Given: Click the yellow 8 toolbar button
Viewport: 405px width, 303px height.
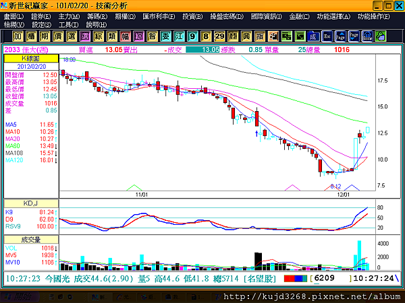Looking at the screenshot, I should click(206, 36).
